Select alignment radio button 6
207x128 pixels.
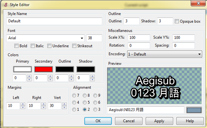(95, 102)
